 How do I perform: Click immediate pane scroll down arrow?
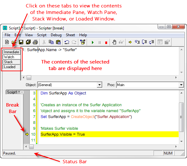181,72
